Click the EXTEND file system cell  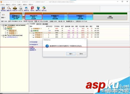(x=57, y=31)
